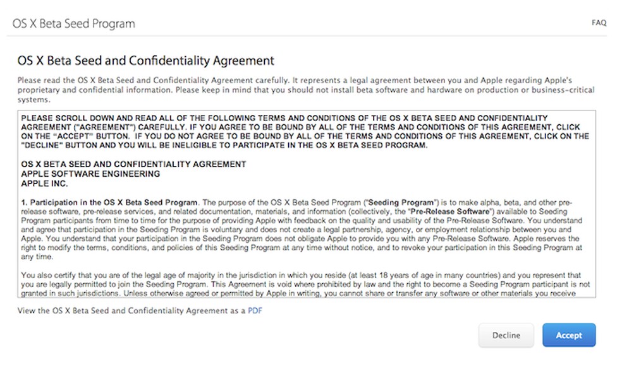Open the agreement as a PDF
The height and width of the screenshot is (376, 622).
254,310
